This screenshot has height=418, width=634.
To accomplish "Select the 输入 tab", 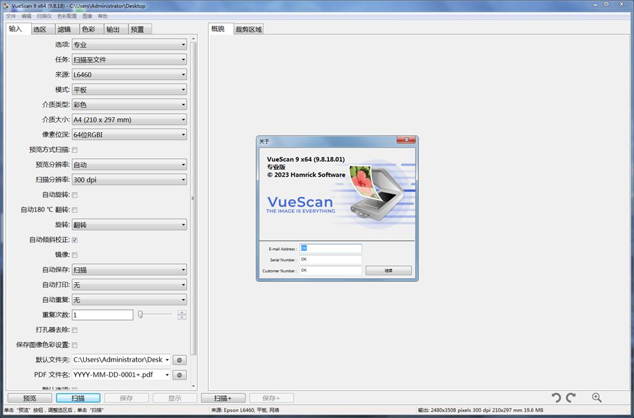I will [18, 28].
